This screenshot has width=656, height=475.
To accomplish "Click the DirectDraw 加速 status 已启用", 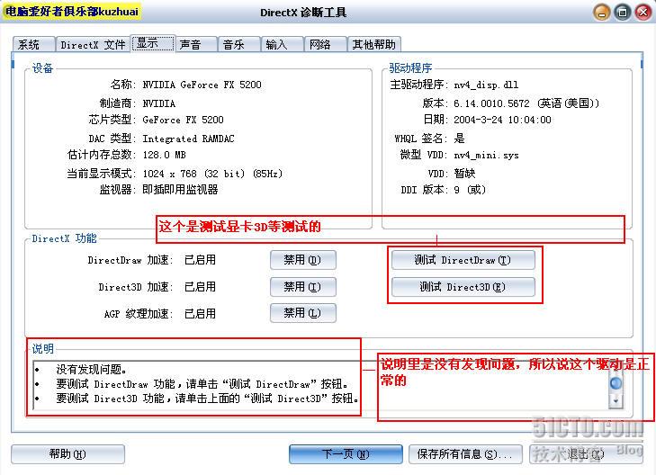I will coord(200,260).
